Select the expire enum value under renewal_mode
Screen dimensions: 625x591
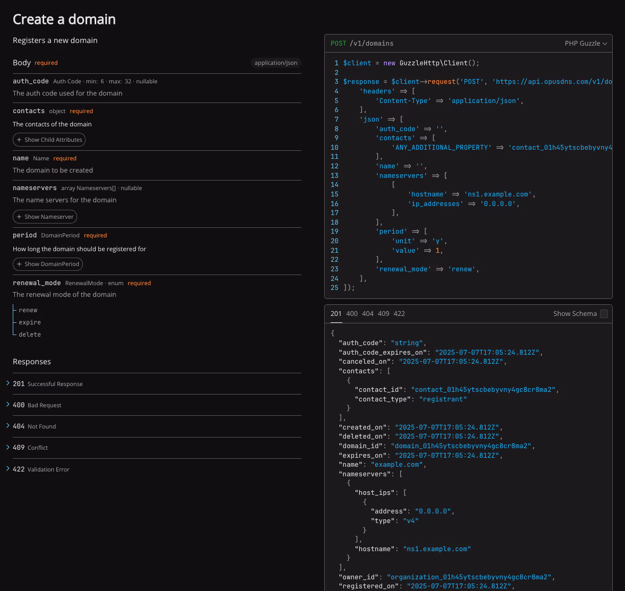(29, 322)
